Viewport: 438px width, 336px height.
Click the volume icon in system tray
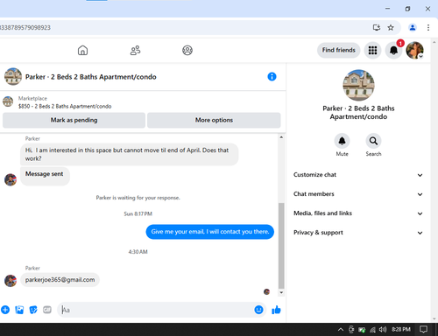click(383, 330)
